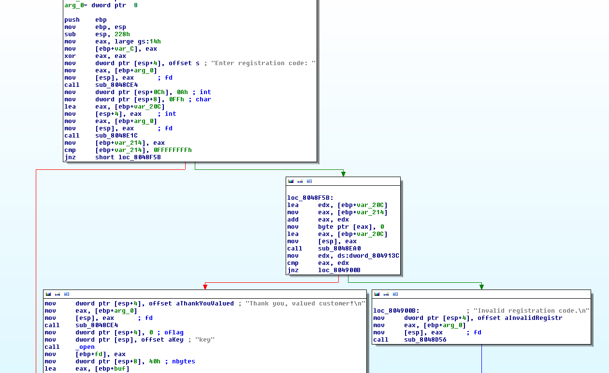Click the '40h ; nbytes' instruction line

[x=120, y=361]
